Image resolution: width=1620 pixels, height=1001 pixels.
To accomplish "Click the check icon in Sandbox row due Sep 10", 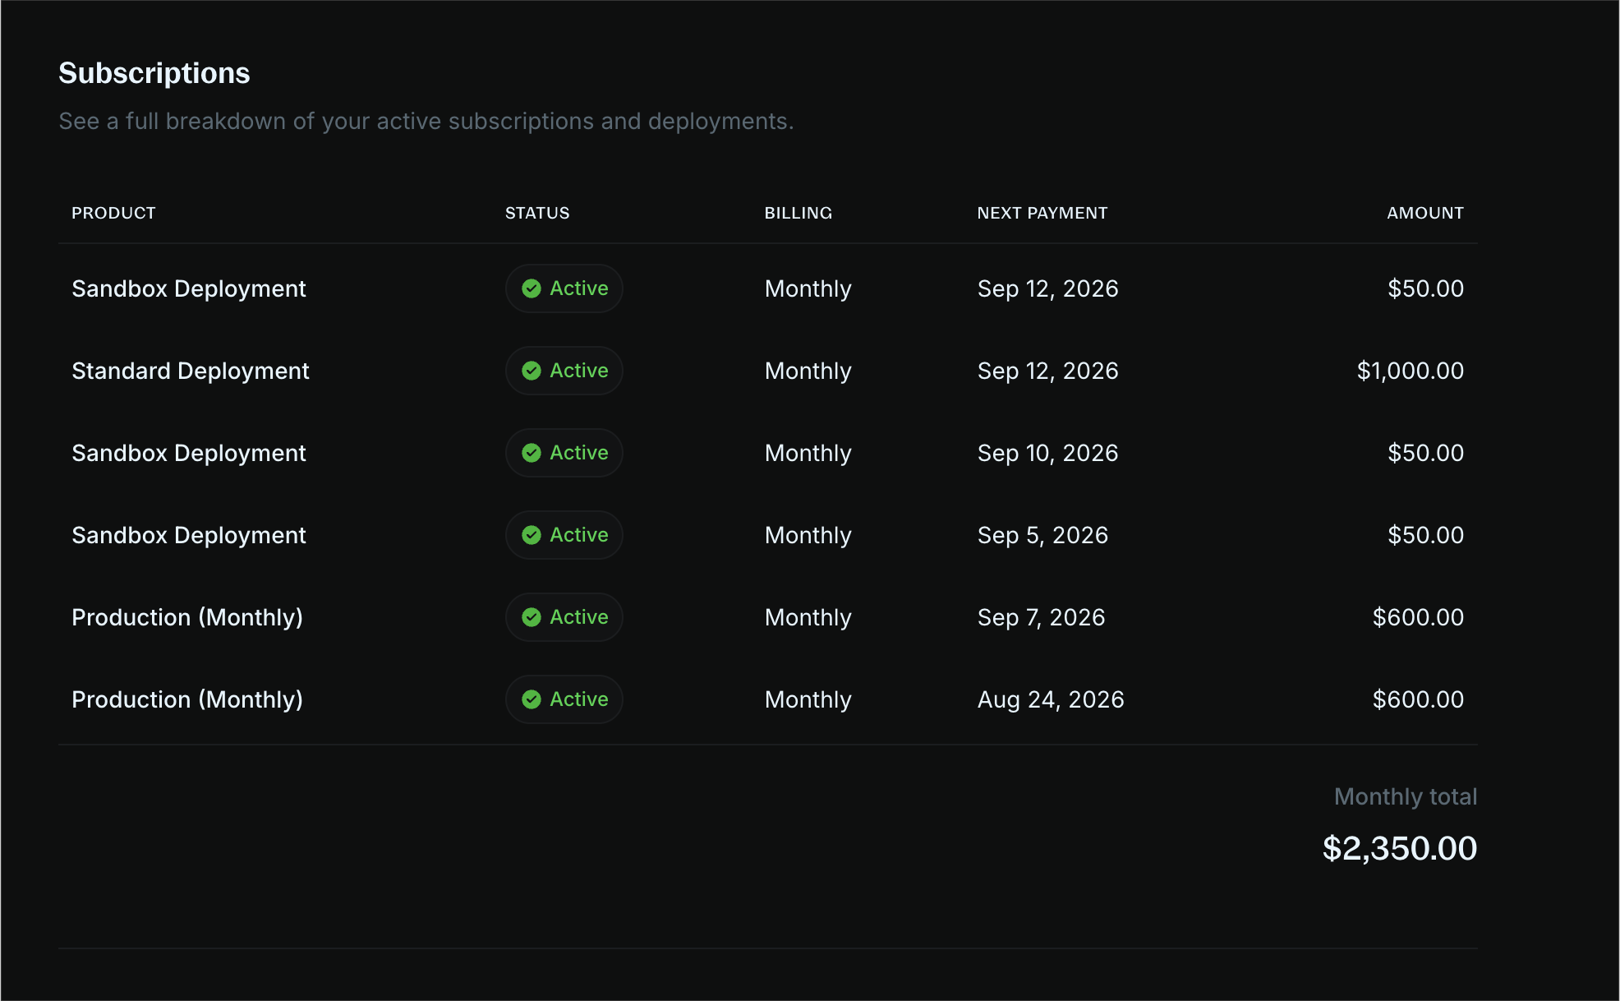I will (532, 453).
